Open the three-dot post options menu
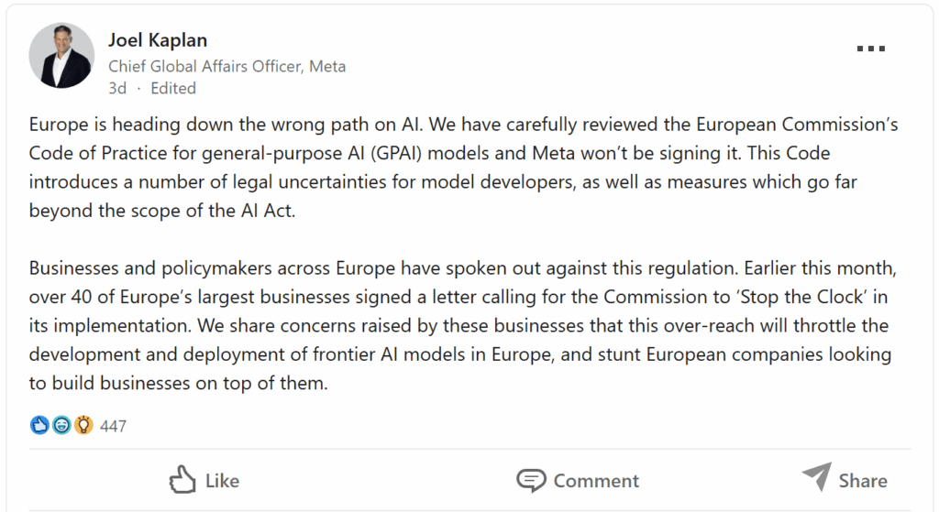 [870, 49]
